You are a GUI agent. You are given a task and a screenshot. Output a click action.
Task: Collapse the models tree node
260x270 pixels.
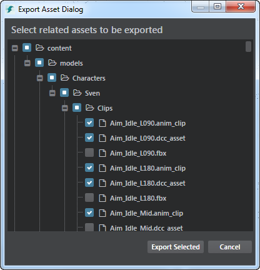tap(27, 63)
